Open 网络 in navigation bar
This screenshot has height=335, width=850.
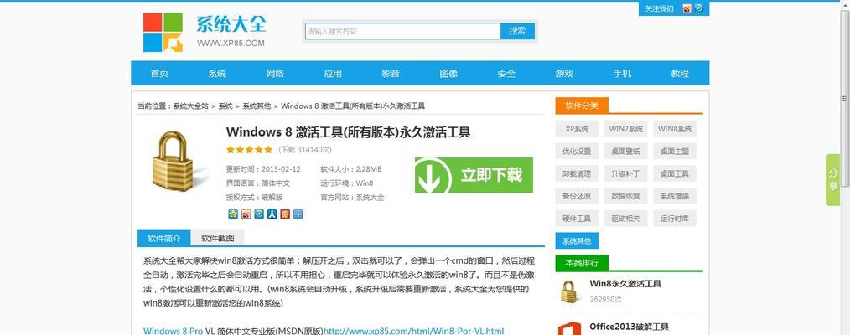275,74
